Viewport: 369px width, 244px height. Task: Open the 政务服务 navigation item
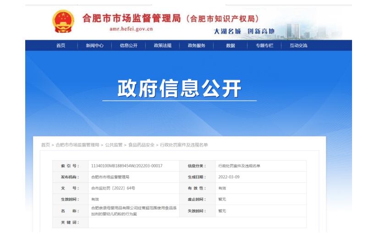coord(197,45)
